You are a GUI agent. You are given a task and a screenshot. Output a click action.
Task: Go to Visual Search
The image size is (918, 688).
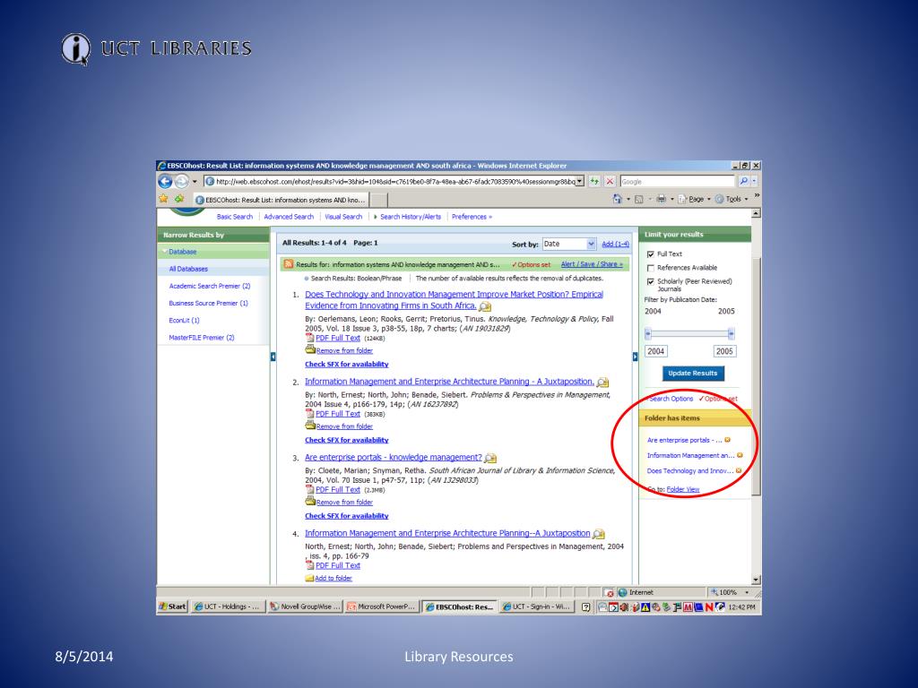tap(343, 217)
